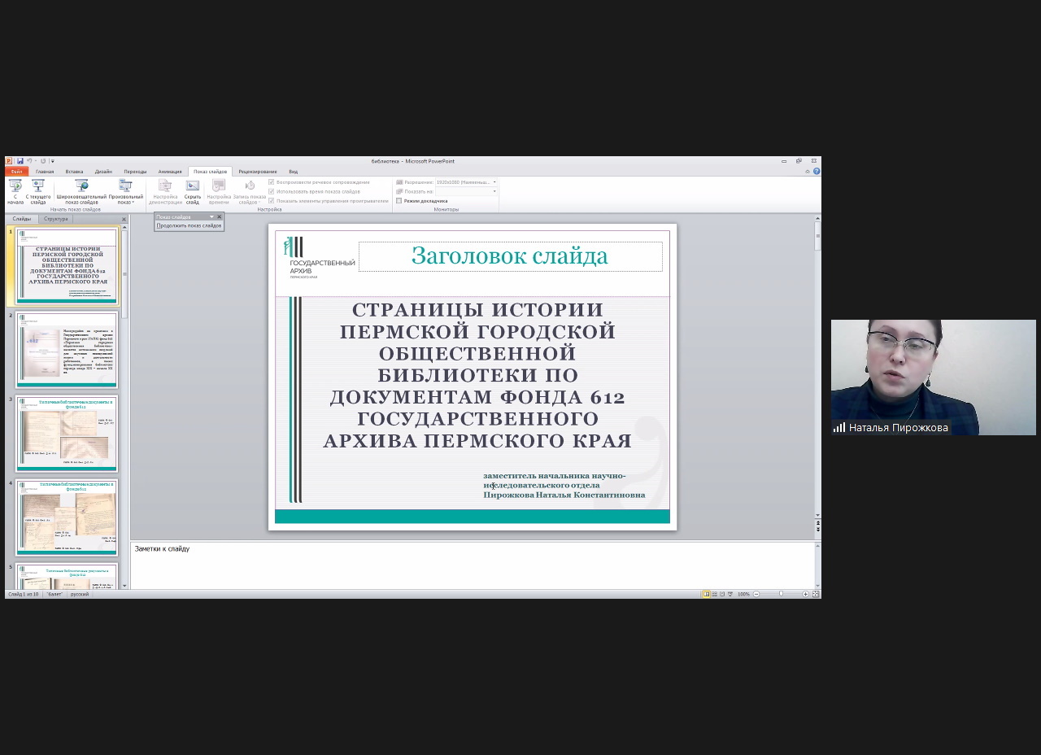Screen dimensions: 1041x755
Task: Enable Режим докладчика checkbox
Action: [399, 201]
